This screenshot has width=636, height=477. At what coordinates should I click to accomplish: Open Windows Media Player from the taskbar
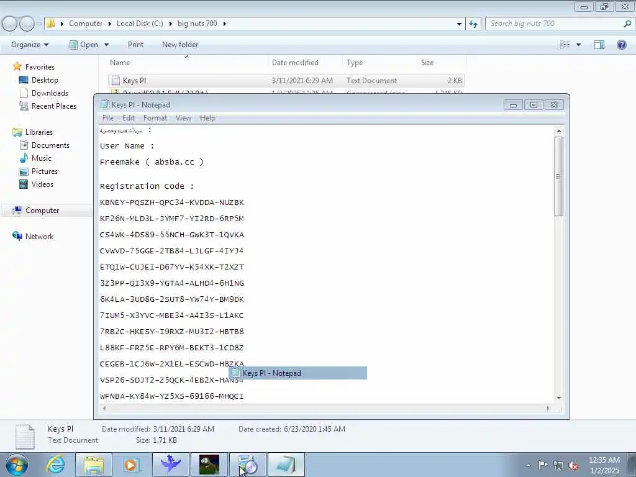tap(131, 465)
